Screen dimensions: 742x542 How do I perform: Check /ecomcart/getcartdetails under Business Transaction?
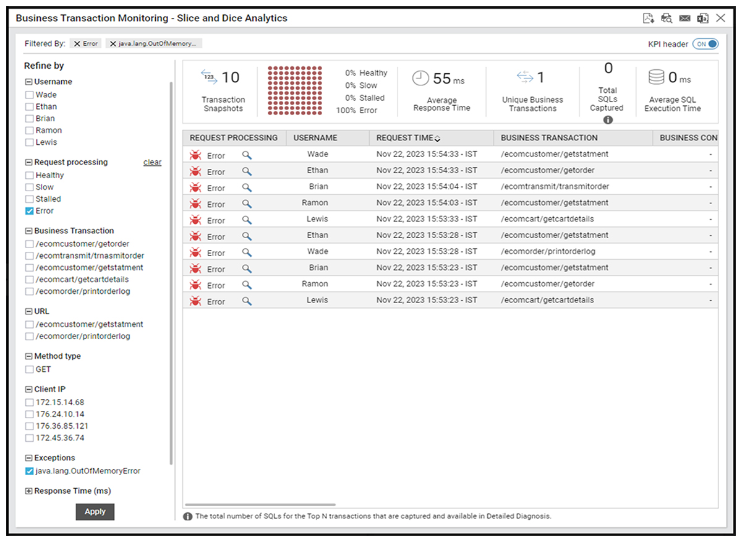click(x=29, y=280)
